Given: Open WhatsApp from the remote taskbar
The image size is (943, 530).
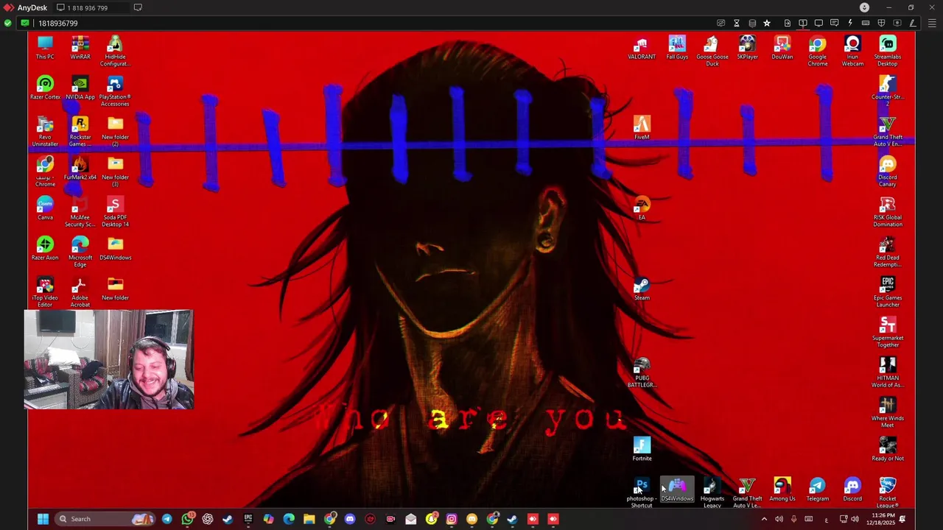Looking at the screenshot, I should click(x=187, y=519).
